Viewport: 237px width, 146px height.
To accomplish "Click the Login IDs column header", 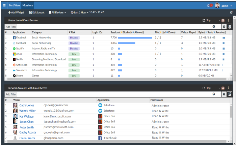I will coord(97,32).
